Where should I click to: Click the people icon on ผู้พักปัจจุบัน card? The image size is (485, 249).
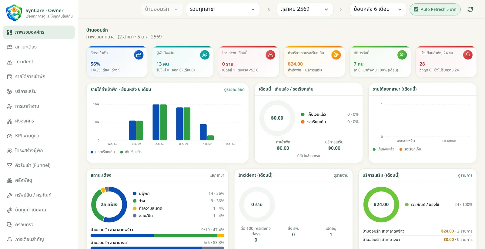(205, 55)
